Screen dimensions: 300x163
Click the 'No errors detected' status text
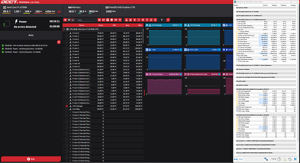click(x=25, y=27)
